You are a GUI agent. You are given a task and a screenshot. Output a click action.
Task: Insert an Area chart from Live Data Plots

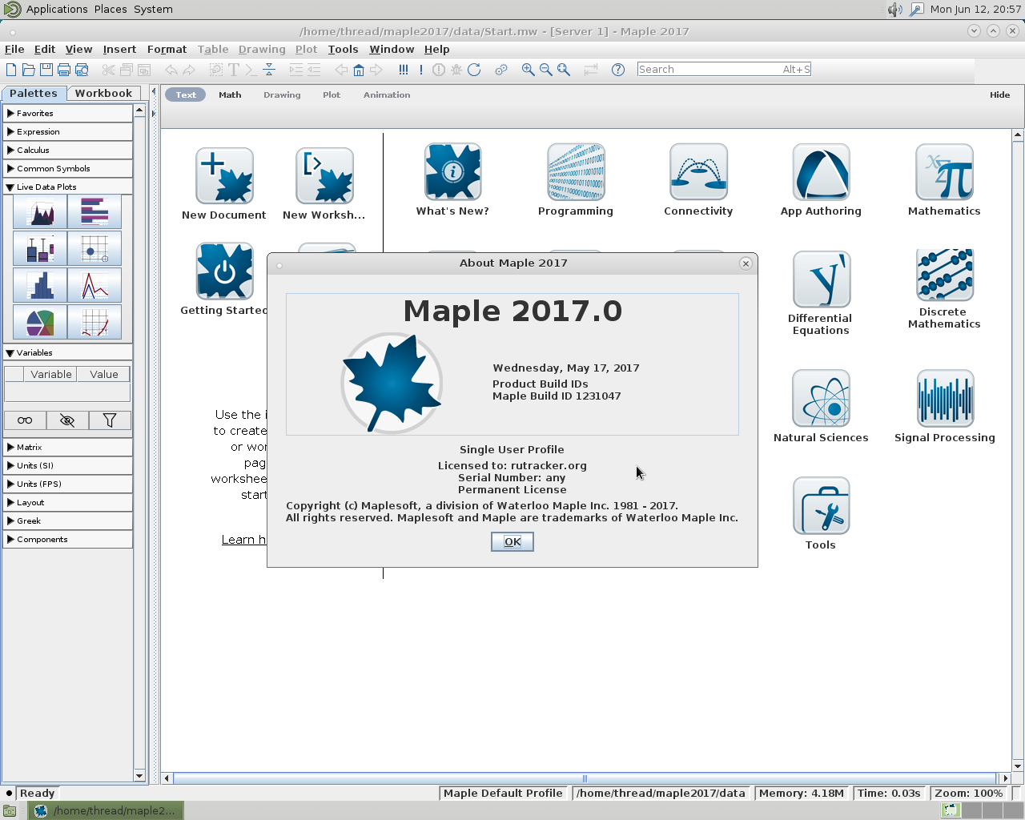tap(40, 211)
